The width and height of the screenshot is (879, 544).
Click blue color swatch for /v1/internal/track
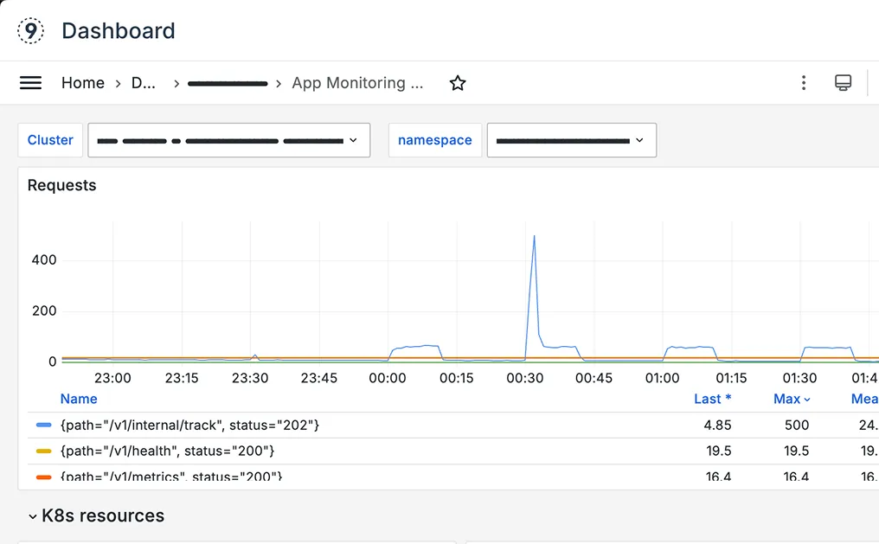click(x=44, y=426)
